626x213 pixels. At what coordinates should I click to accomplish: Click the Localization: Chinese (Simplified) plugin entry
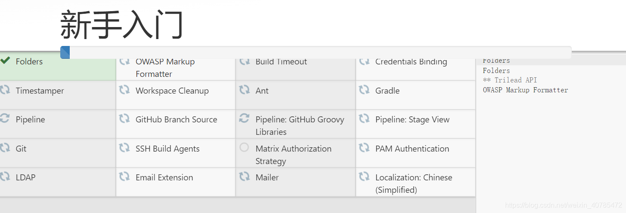pyautogui.click(x=413, y=183)
